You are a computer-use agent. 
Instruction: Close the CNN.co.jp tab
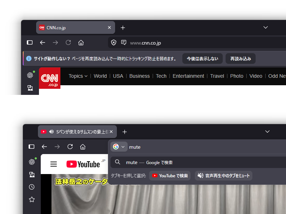[x=109, y=27]
